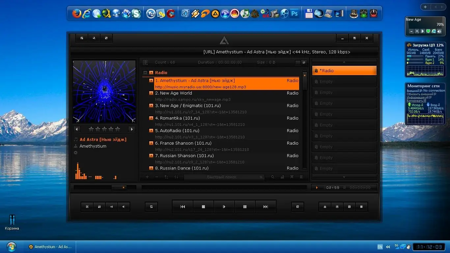
Task: Stop playback with the stop button
Action: (203, 207)
